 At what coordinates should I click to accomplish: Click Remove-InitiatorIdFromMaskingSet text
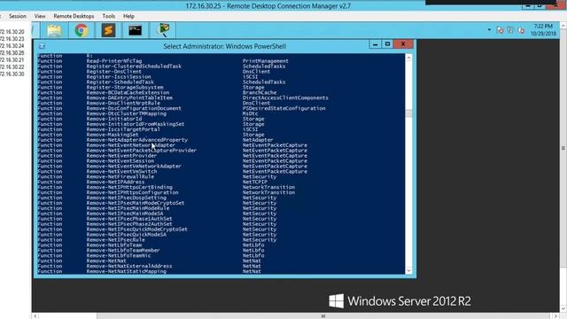tap(136, 124)
